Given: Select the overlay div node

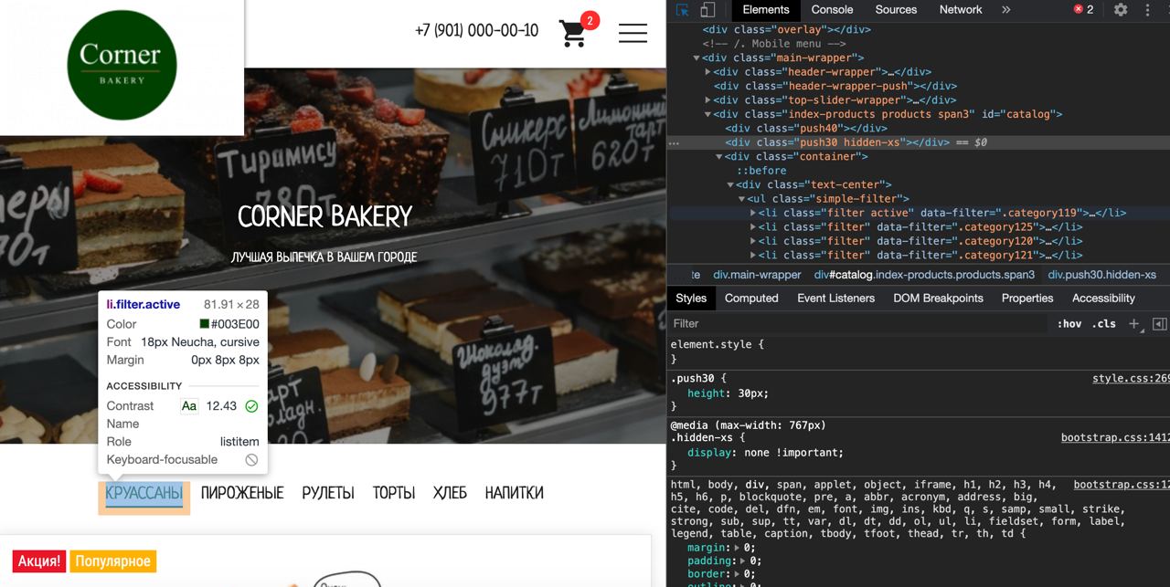Looking at the screenshot, I should coord(786,30).
